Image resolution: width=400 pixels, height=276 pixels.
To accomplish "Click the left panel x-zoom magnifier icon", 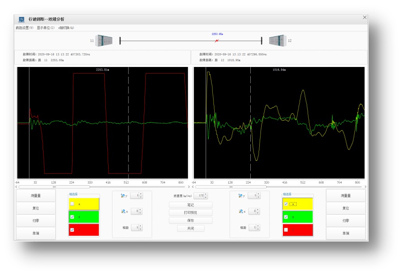I will tap(123, 211).
